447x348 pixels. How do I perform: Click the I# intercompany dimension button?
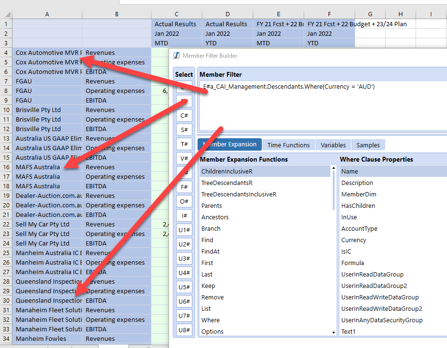pyautogui.click(x=184, y=215)
